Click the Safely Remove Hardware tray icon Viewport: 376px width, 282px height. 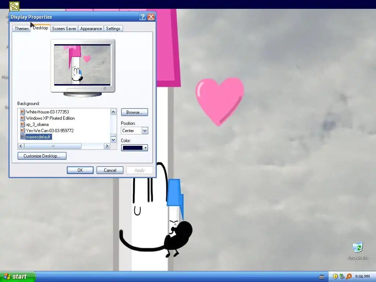342,276
